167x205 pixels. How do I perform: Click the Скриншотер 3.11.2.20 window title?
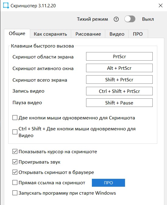tap(33, 6)
